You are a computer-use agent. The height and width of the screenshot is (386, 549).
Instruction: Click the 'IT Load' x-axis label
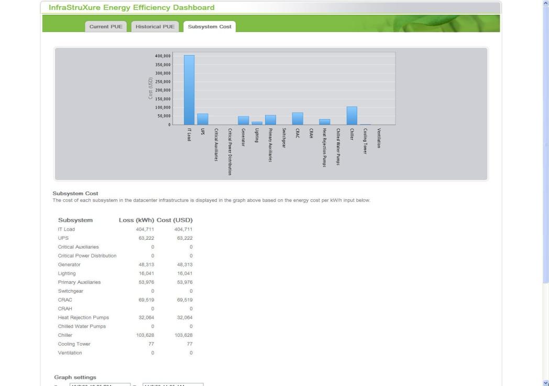(189, 135)
